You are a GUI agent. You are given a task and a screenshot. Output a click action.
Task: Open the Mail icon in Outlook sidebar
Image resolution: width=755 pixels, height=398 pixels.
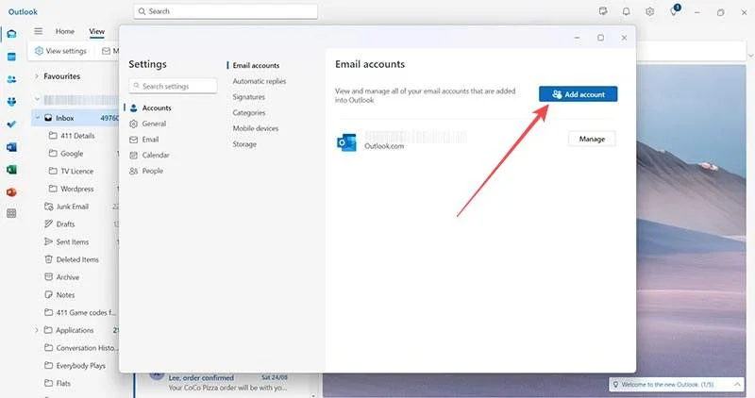[11, 34]
